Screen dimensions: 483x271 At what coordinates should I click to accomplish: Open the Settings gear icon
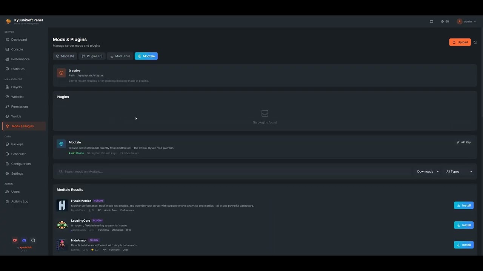(x=7, y=174)
